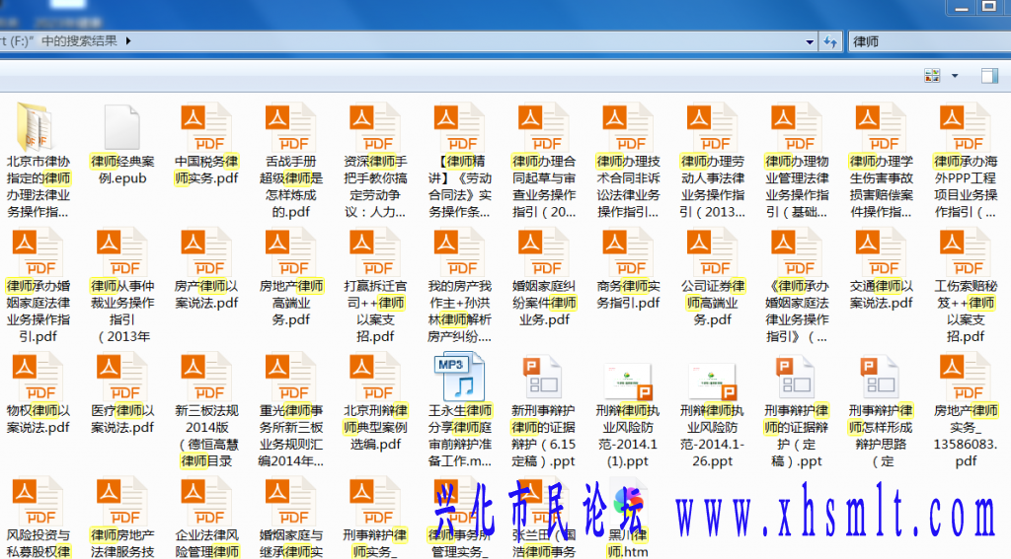Open 律师承办婚姻家庭法律业务操作指引.pdf icon
This screenshot has width=1011, height=559.
pyautogui.click(x=38, y=251)
